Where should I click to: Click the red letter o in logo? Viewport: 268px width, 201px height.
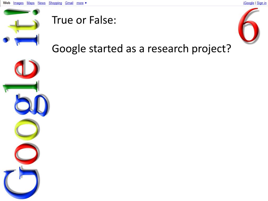[x=26, y=153]
